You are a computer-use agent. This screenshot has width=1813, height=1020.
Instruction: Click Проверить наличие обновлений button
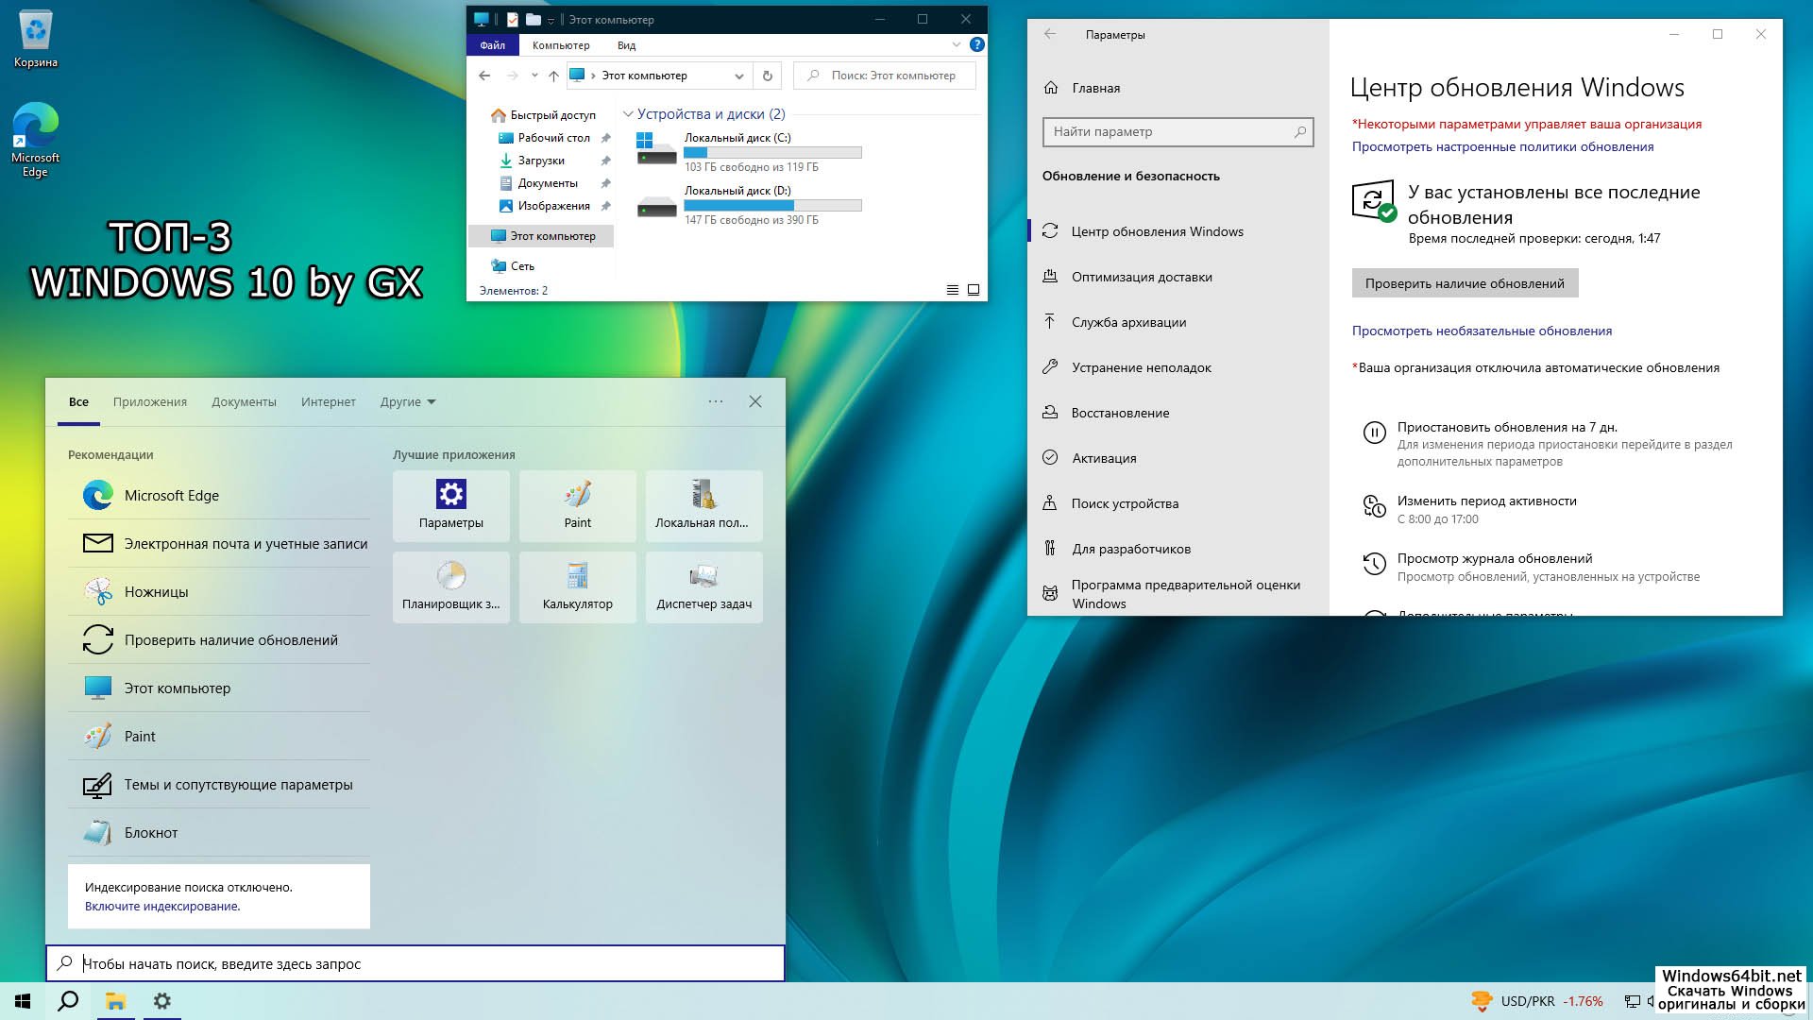[x=1464, y=283]
